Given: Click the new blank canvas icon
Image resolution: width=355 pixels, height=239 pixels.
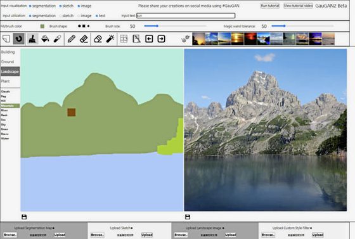Looking at the screenshot, I should 6,39.
